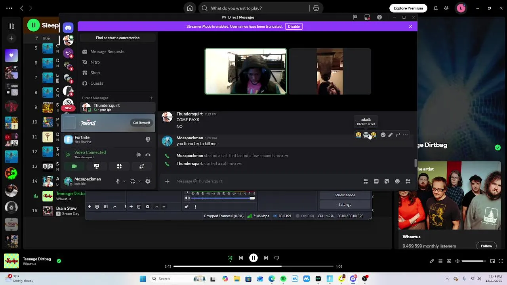Open Spotify lyrics microphone icon

coord(432,261)
